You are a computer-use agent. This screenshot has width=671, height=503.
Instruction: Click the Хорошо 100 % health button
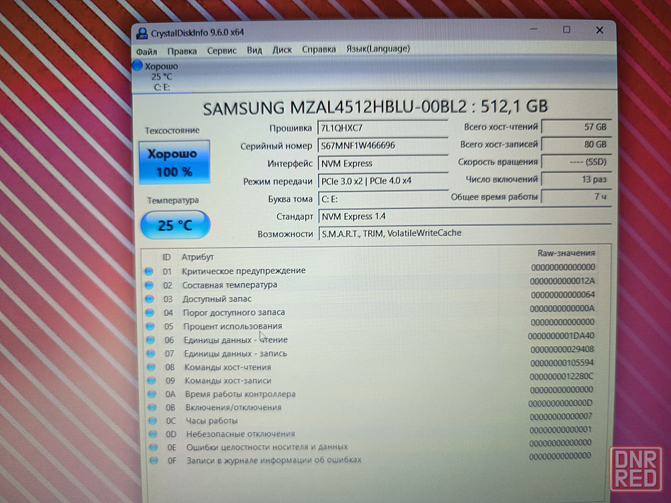[x=174, y=162]
